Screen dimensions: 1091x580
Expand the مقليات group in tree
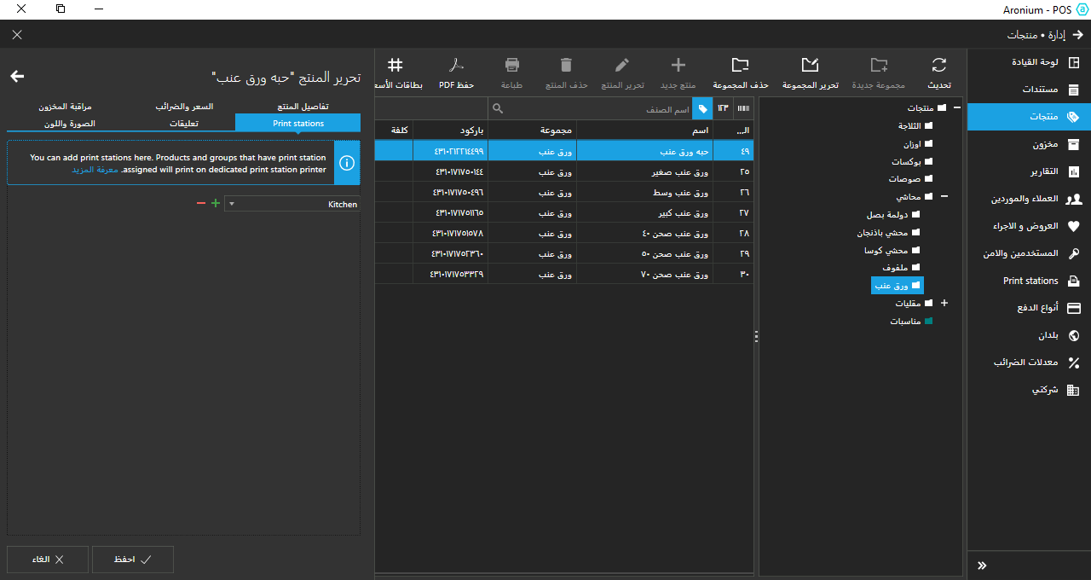click(x=944, y=303)
